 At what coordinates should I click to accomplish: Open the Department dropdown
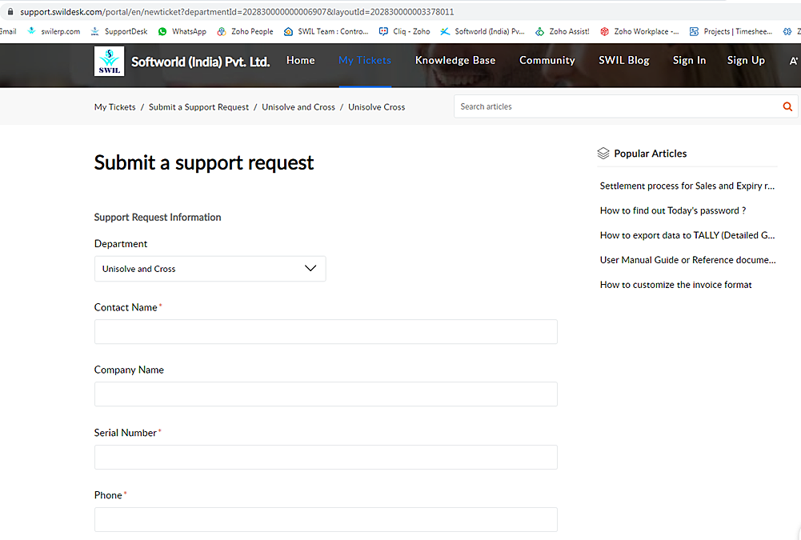pos(210,269)
